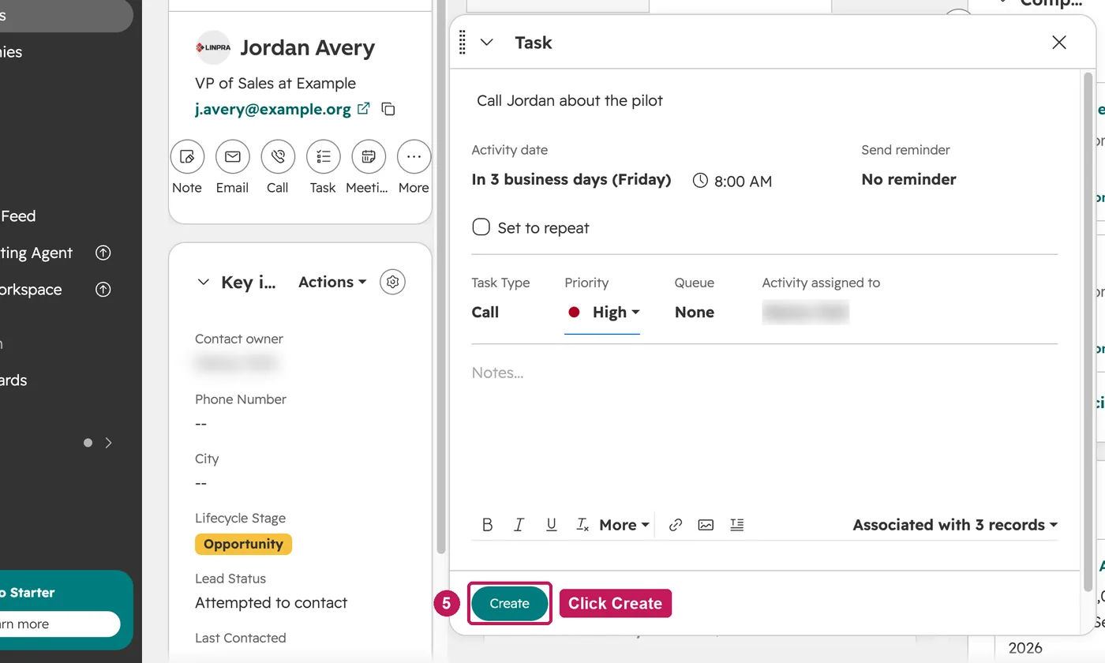Viewport: 1105px width, 663px height.
Task: Enable the Set to repeat checkbox
Action: (x=481, y=227)
